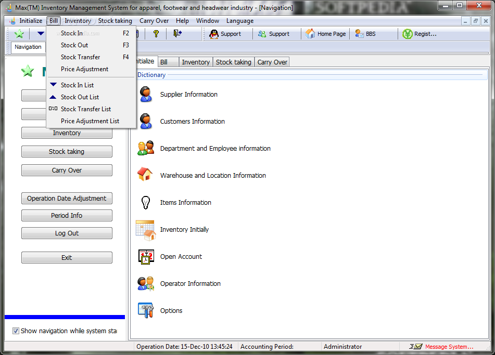Viewport: 495px width, 355px height.
Task: Click the Operator Information people icon
Action: pyautogui.click(x=146, y=283)
